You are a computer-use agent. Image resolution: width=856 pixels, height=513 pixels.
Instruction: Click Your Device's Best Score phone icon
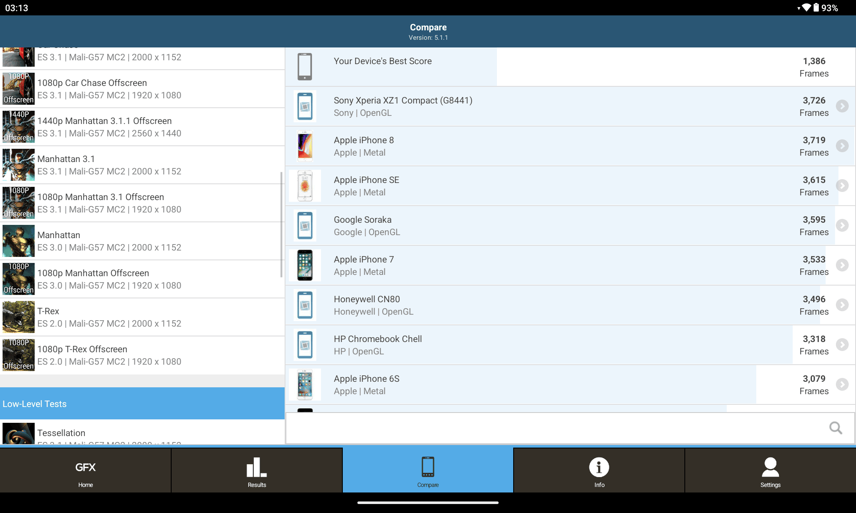click(305, 67)
